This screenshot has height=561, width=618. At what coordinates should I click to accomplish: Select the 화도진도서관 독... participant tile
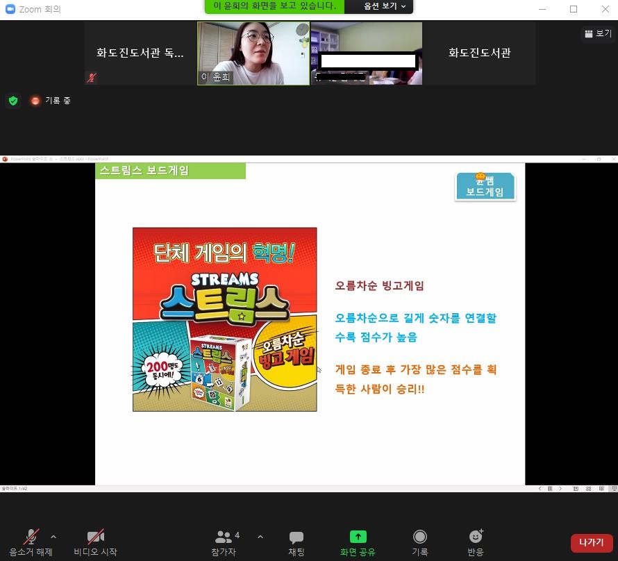pyautogui.click(x=140, y=53)
